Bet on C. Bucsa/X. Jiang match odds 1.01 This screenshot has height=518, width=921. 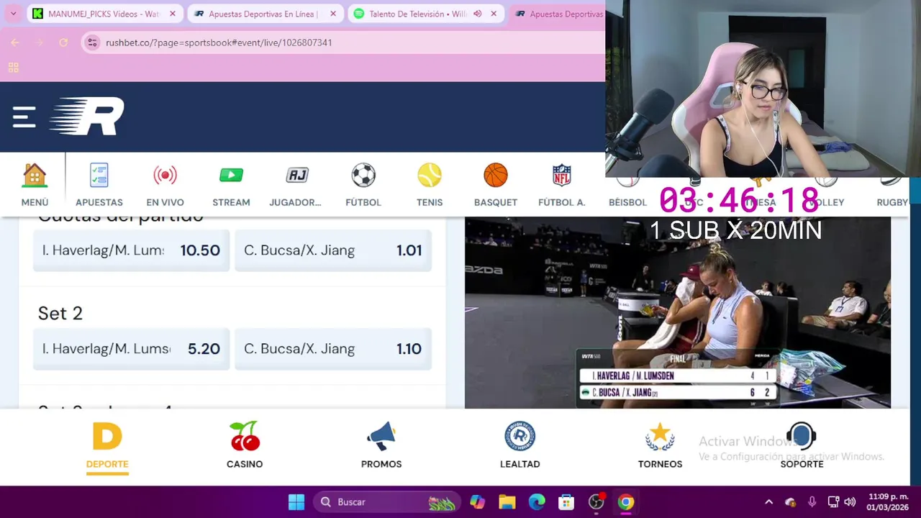tap(333, 250)
